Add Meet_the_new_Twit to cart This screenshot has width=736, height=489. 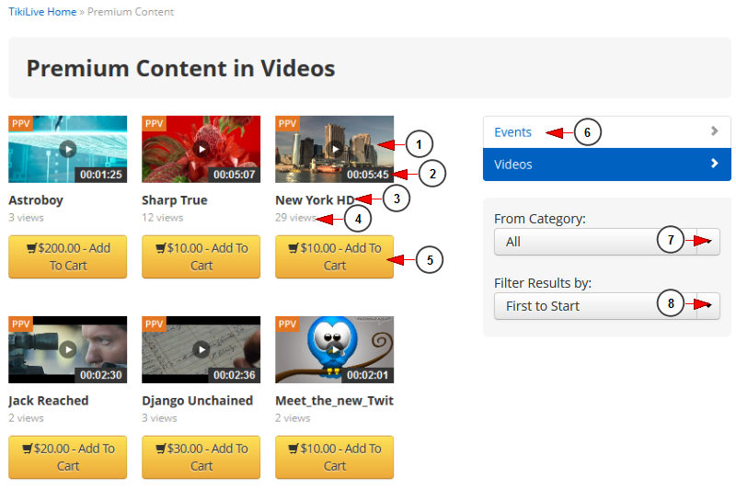pos(334,457)
